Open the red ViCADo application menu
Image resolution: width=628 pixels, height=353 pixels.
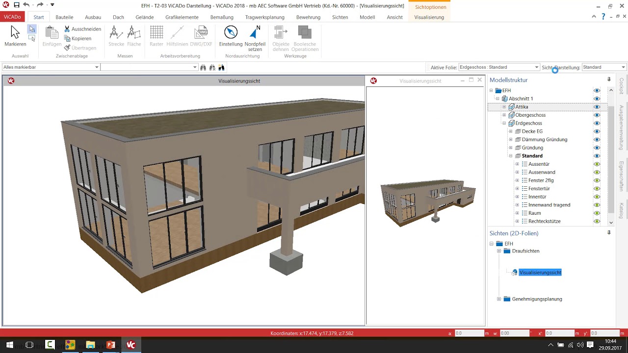tap(13, 17)
